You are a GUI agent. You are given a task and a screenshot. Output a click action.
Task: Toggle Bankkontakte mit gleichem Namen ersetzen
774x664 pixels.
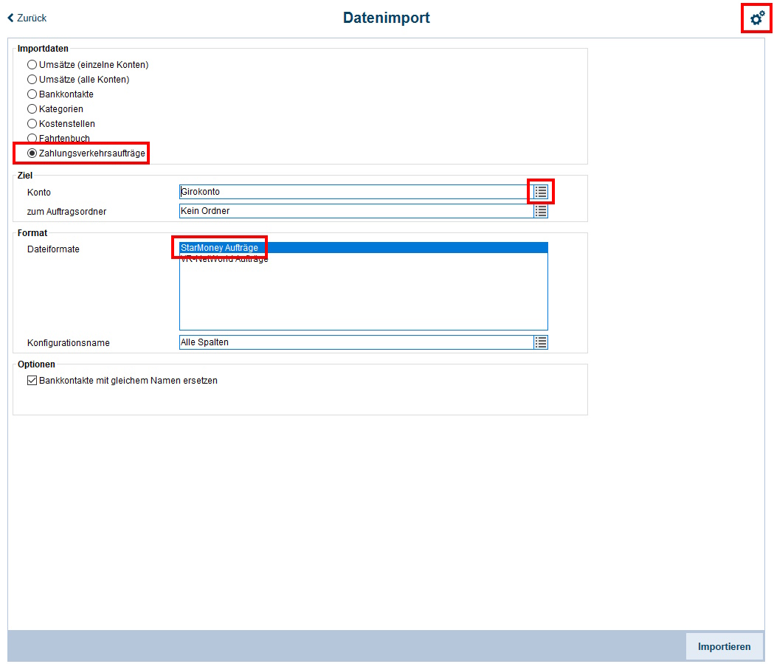coord(32,381)
